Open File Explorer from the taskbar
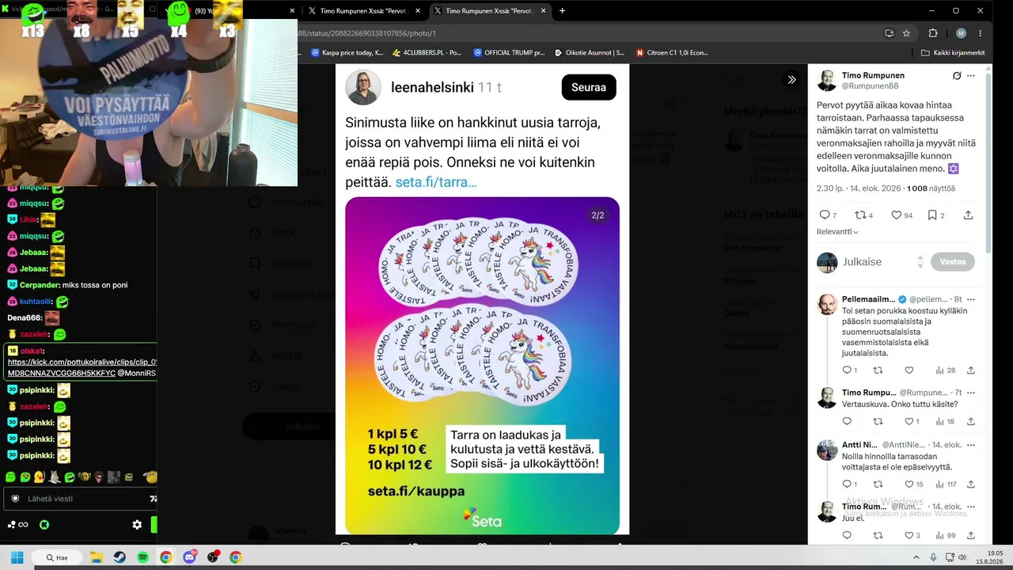Image resolution: width=1013 pixels, height=570 pixels. (97, 557)
